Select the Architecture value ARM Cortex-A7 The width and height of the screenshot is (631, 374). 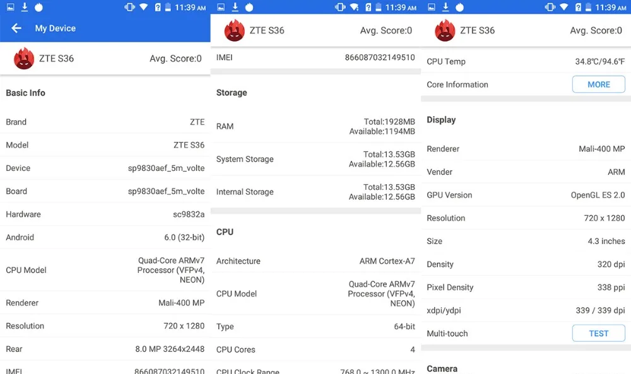[x=387, y=261]
